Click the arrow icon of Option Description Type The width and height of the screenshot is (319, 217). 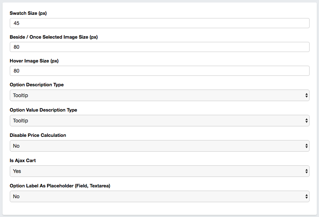pos(306,95)
